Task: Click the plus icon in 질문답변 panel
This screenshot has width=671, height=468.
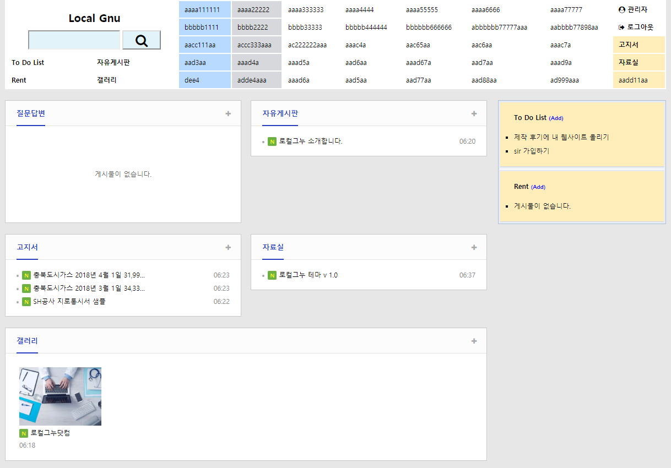Action: [x=228, y=114]
